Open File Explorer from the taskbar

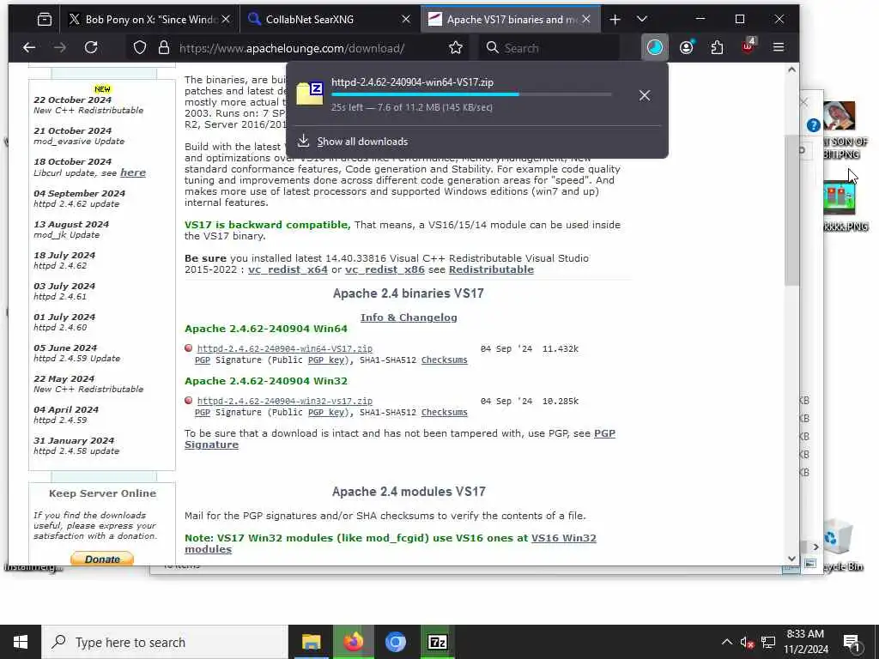click(311, 642)
